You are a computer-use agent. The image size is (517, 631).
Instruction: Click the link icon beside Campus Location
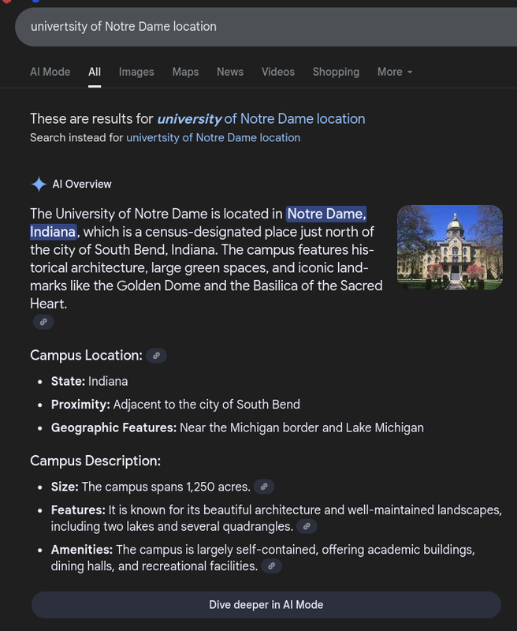point(156,356)
